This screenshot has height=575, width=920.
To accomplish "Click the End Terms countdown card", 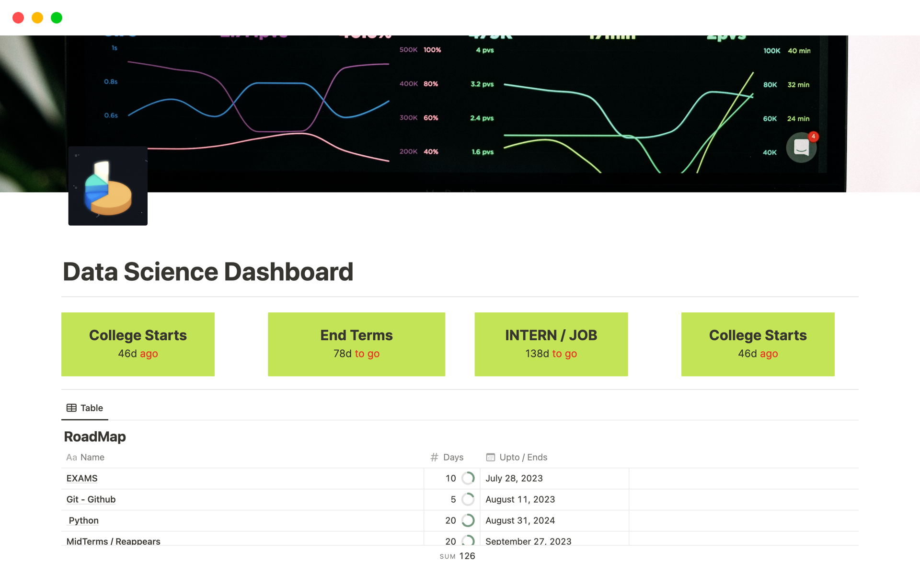I will (x=356, y=344).
